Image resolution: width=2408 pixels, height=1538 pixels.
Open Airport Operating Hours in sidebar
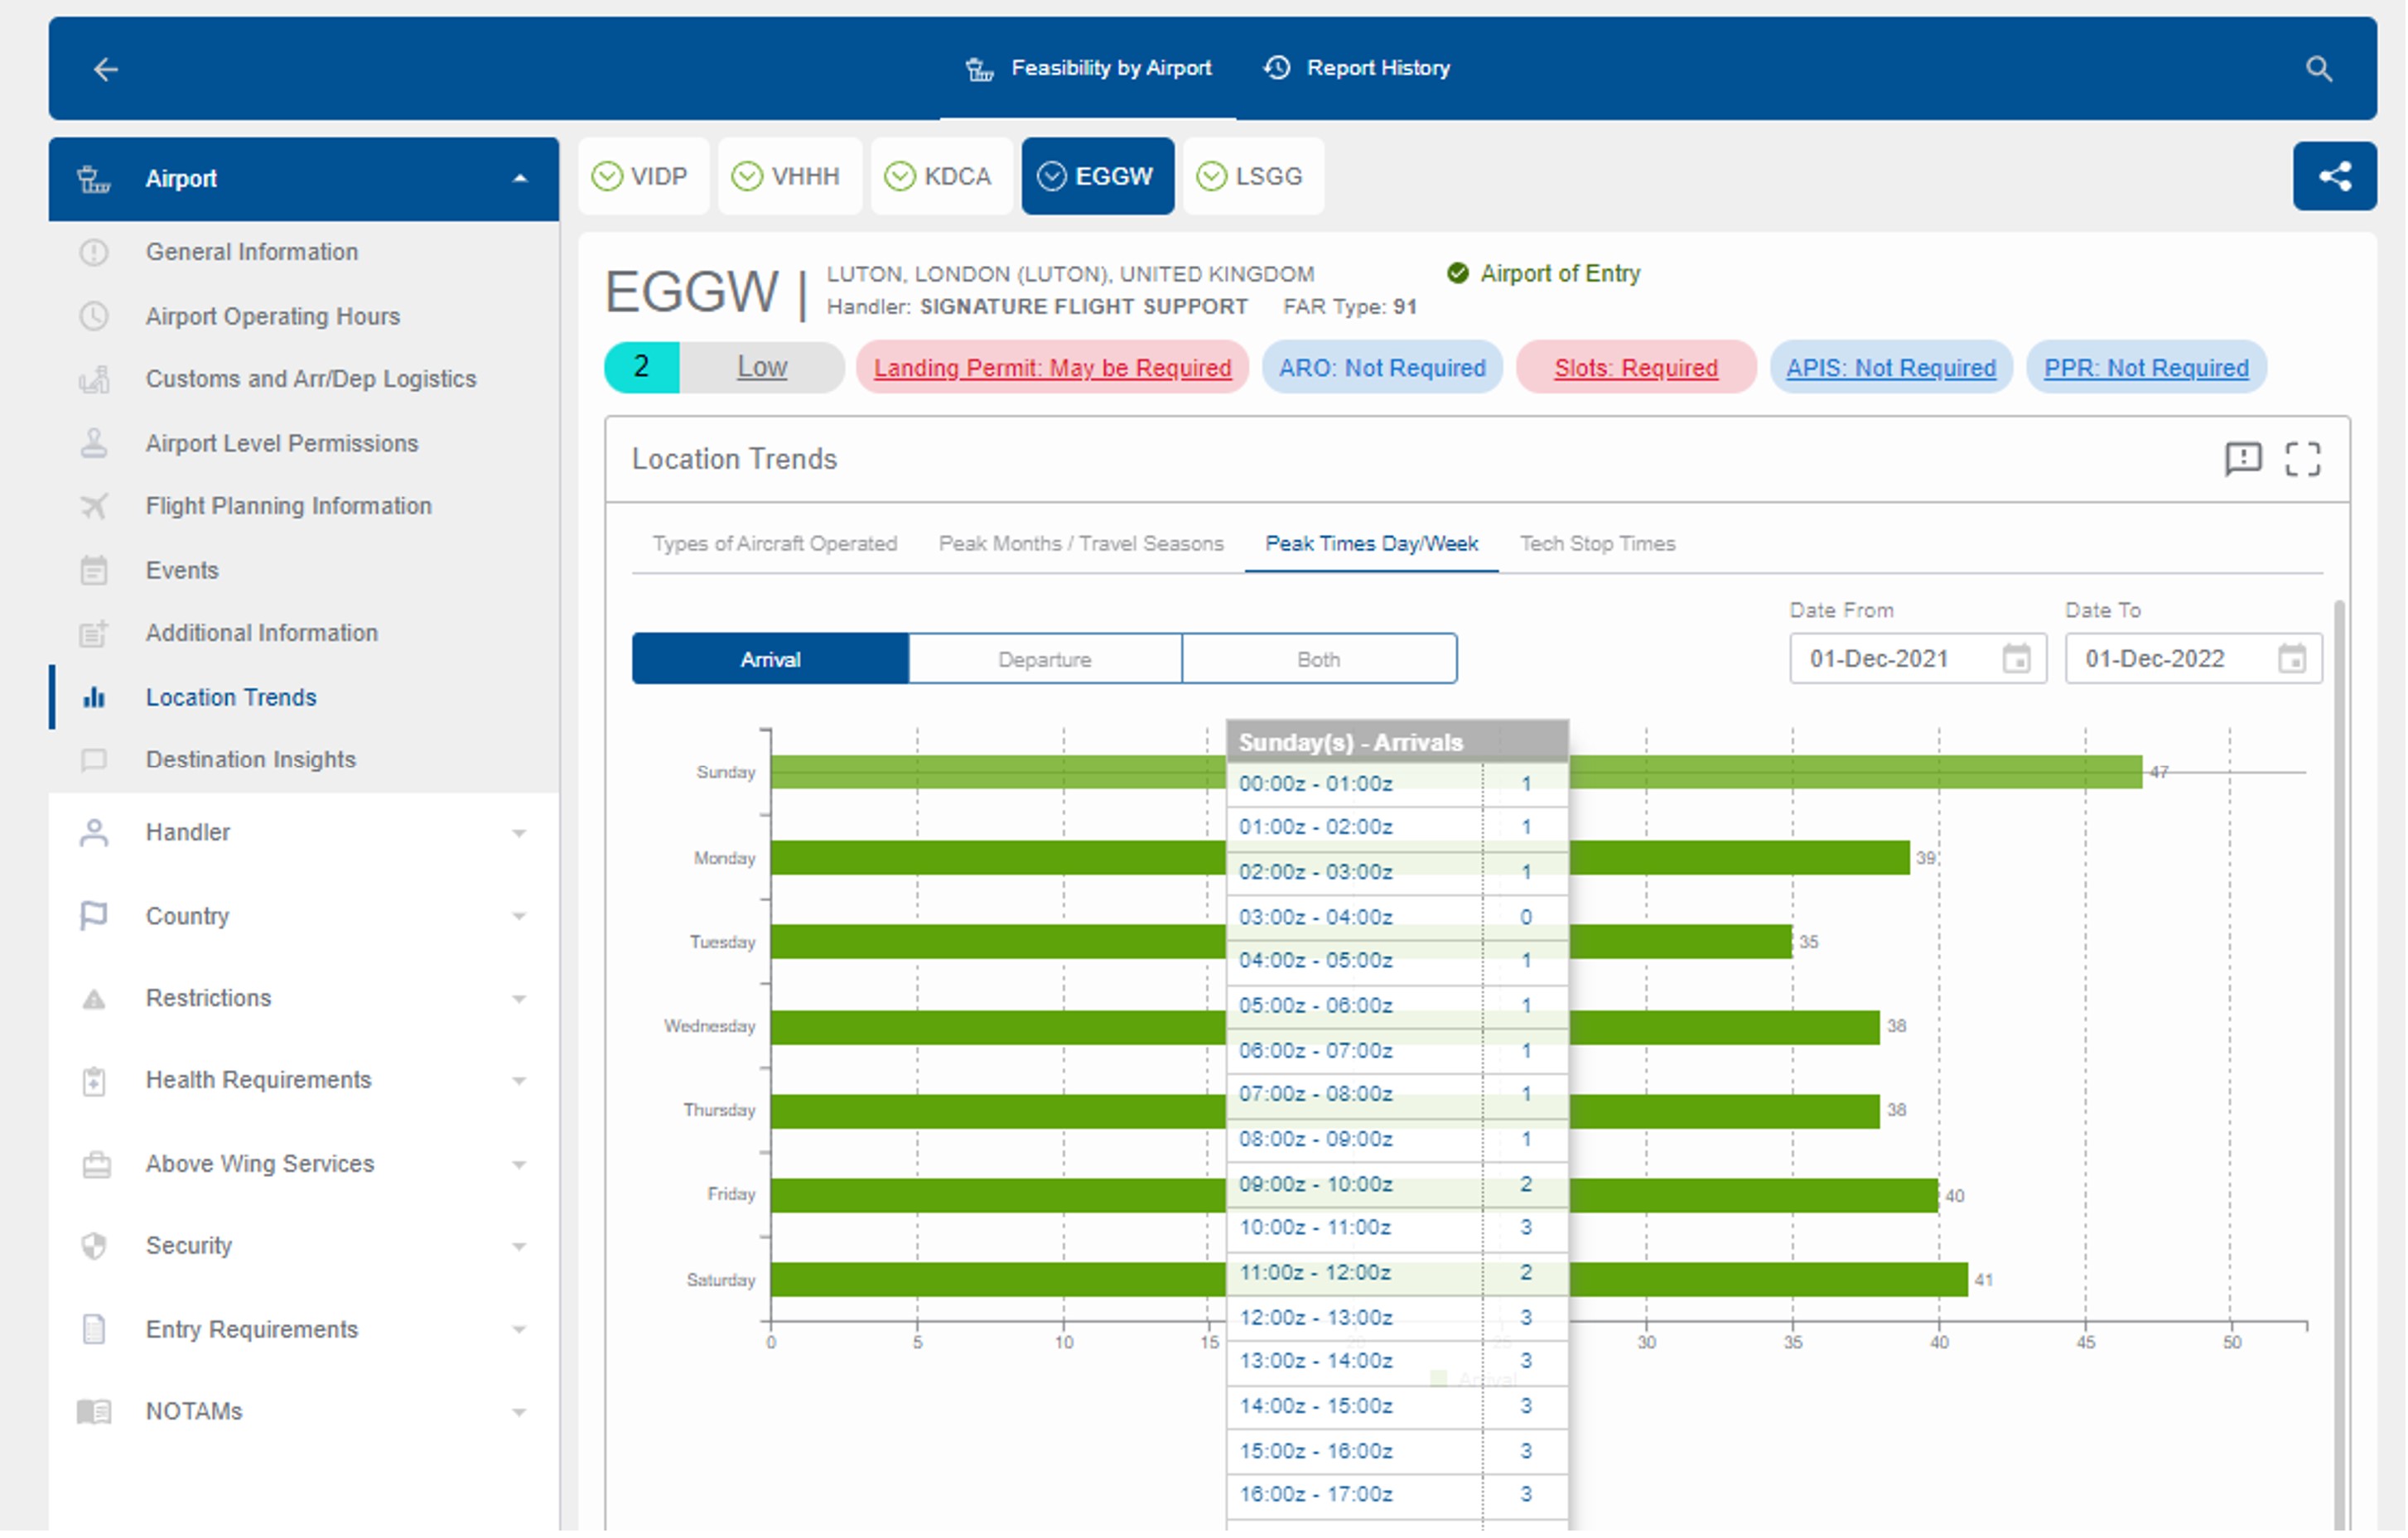click(x=272, y=316)
